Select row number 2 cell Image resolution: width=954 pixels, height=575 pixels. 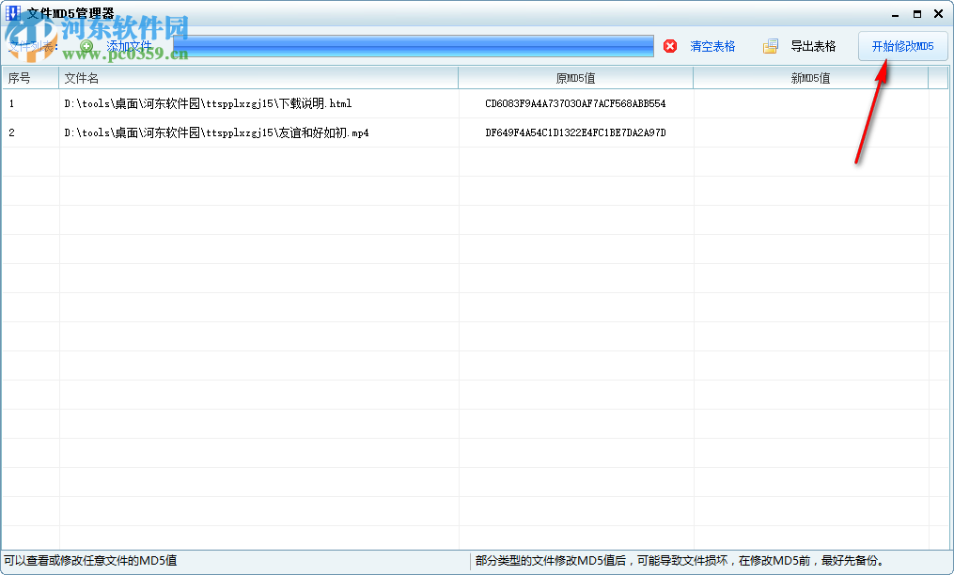[30, 132]
